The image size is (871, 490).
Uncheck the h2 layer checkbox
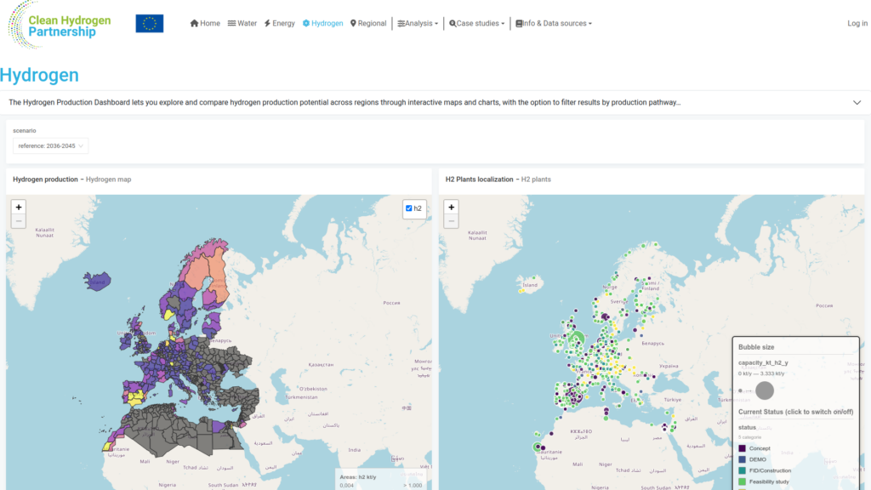pos(409,208)
